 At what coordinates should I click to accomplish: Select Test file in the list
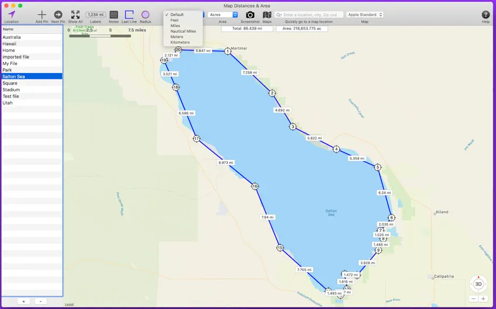(x=32, y=96)
